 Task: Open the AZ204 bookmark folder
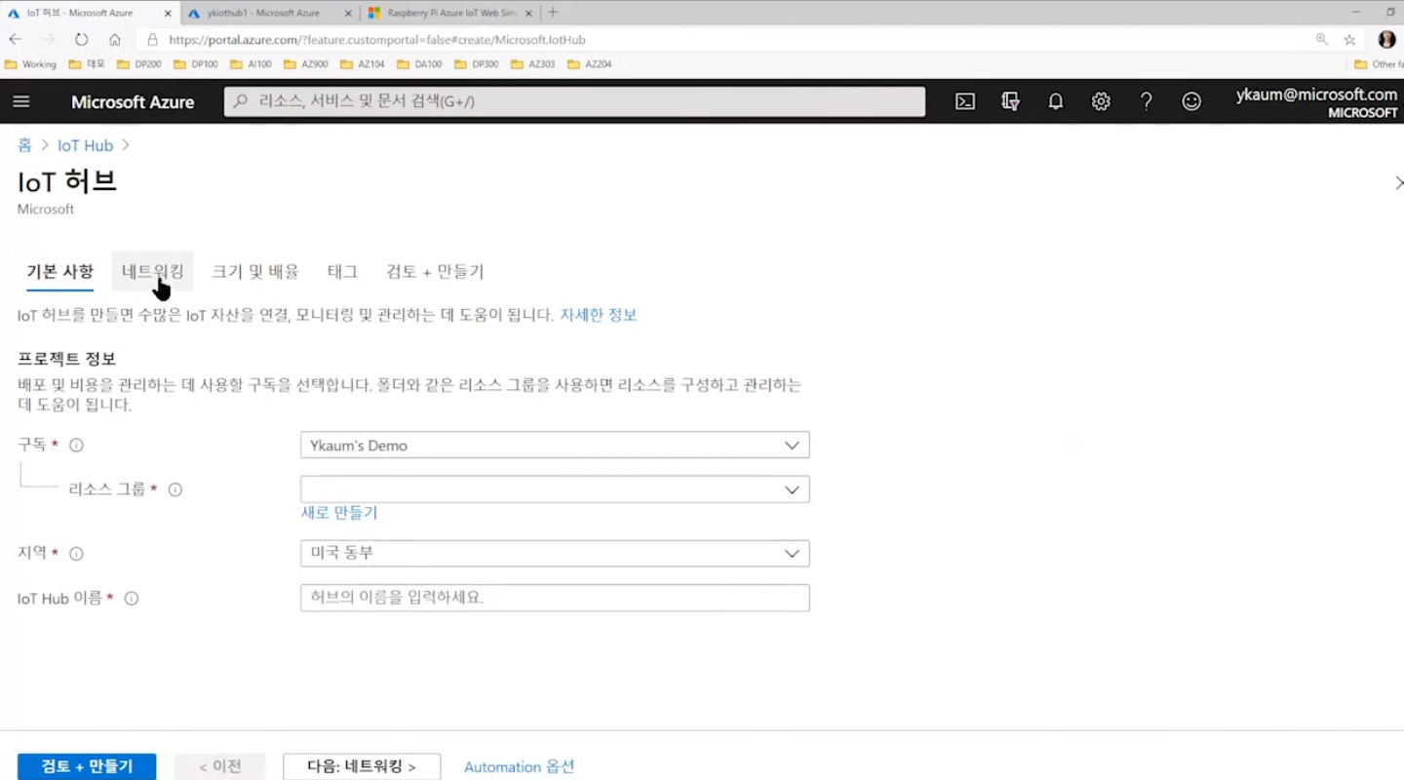[x=589, y=64]
